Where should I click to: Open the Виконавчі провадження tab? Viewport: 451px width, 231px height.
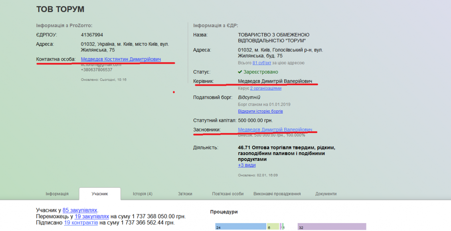coord(277,194)
